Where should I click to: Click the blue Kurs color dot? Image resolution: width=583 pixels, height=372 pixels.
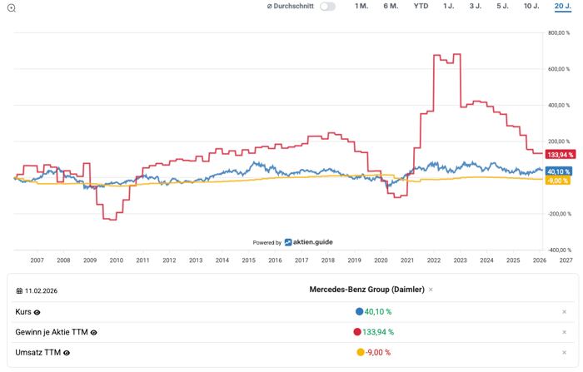point(359,312)
